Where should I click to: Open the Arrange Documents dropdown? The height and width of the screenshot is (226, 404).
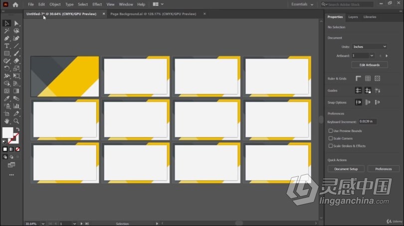158,4
